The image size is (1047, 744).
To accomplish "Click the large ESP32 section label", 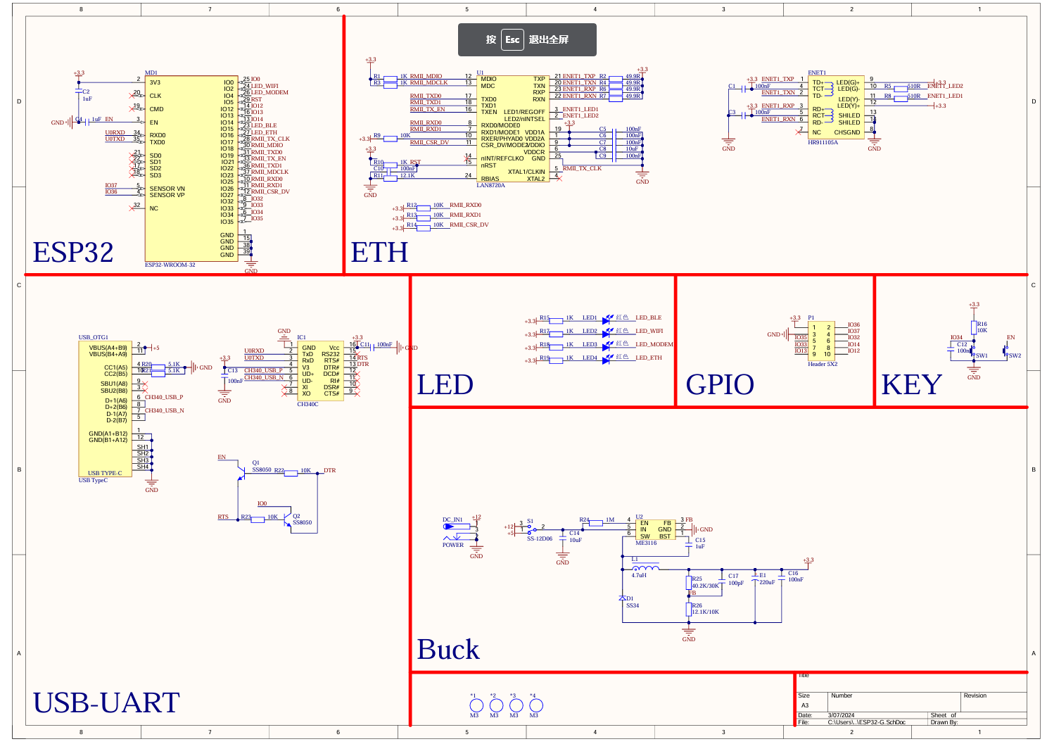I will click(73, 252).
